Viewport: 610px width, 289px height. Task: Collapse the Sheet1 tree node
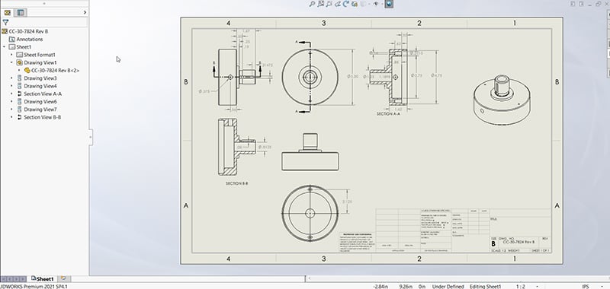coord(4,47)
